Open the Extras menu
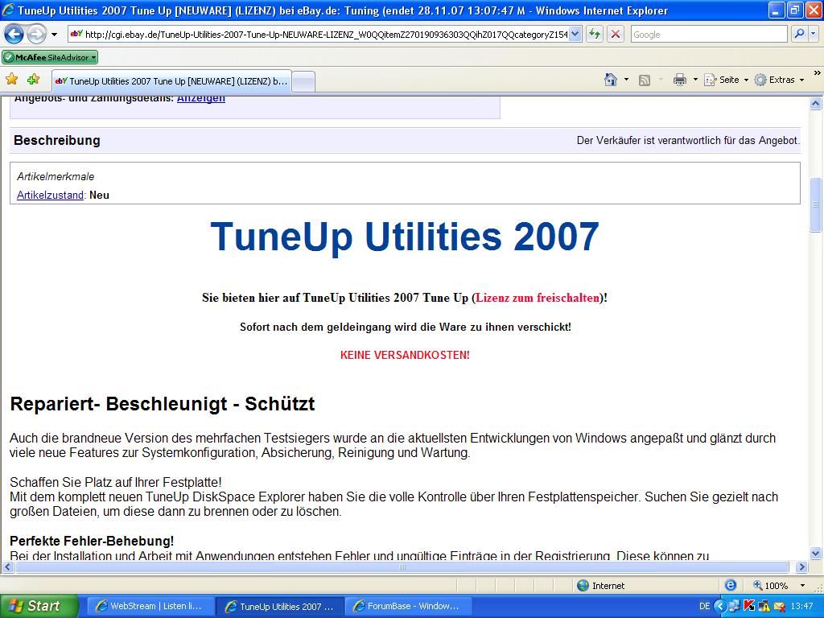This screenshot has height=618, width=824. (779, 80)
